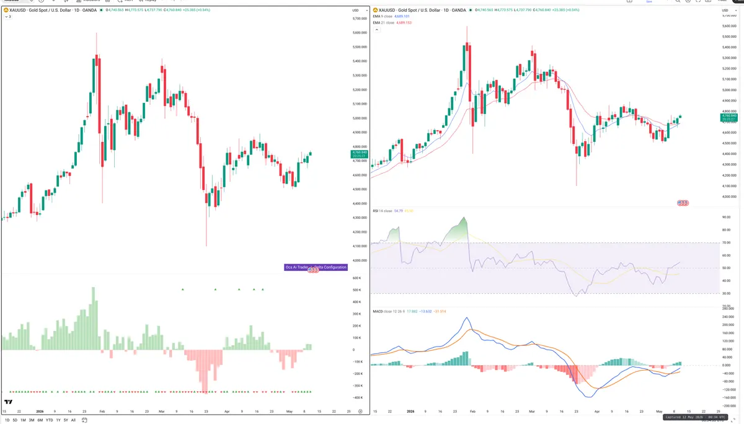Expand the left chart indicator legend '3'
This screenshot has height=424, width=744.
click(x=7, y=17)
